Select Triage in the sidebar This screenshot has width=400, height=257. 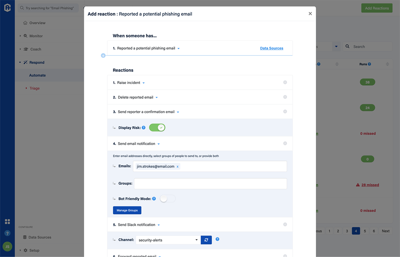click(34, 88)
